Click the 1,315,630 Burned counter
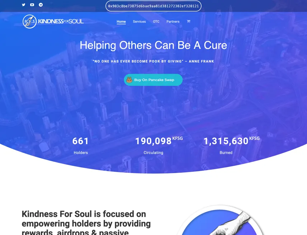The height and width of the screenshot is (235, 307). coord(232,145)
